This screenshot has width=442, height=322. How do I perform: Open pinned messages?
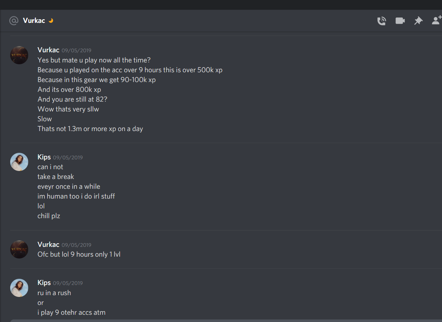(x=418, y=21)
